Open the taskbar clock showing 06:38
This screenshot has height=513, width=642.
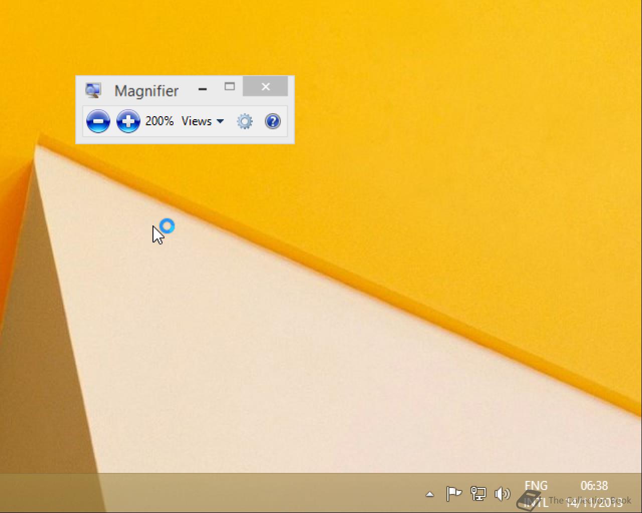coord(594,493)
